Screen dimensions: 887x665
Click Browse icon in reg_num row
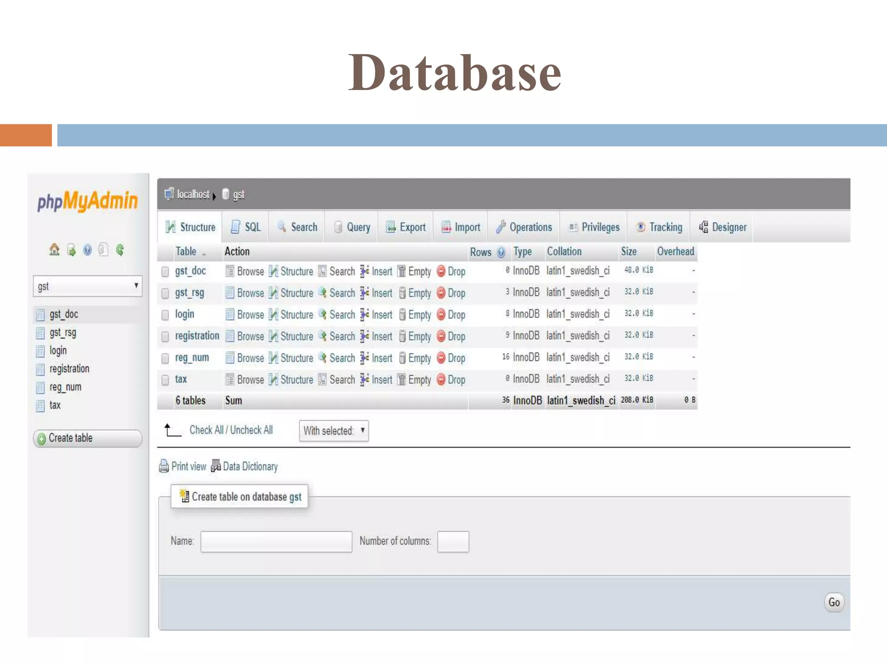[x=230, y=358]
